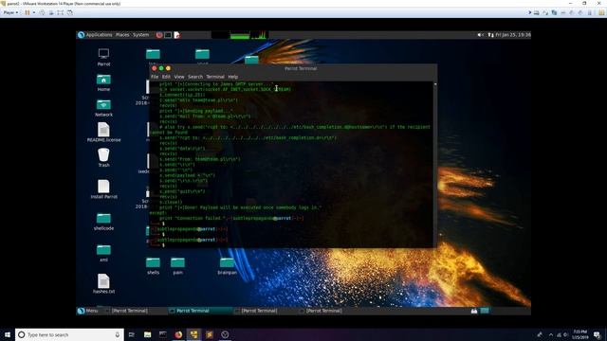Open the xml folder on desktop
The width and height of the screenshot is (607, 341).
(x=103, y=253)
